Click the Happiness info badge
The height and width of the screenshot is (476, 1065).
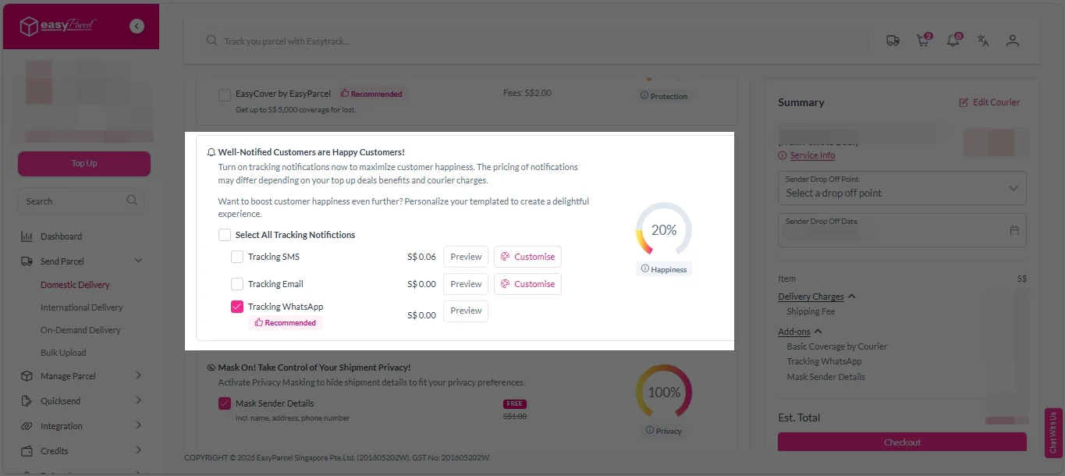pos(664,269)
